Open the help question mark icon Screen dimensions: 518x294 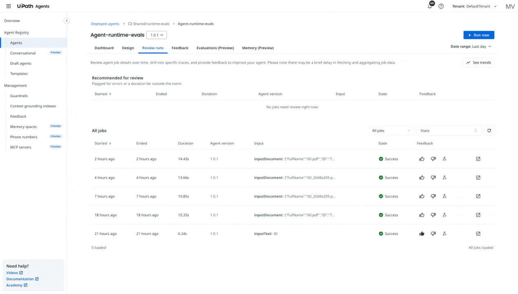[441, 6]
